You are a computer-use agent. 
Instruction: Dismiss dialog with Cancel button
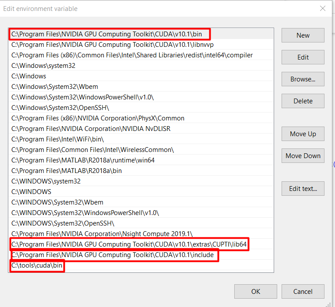[303, 291]
